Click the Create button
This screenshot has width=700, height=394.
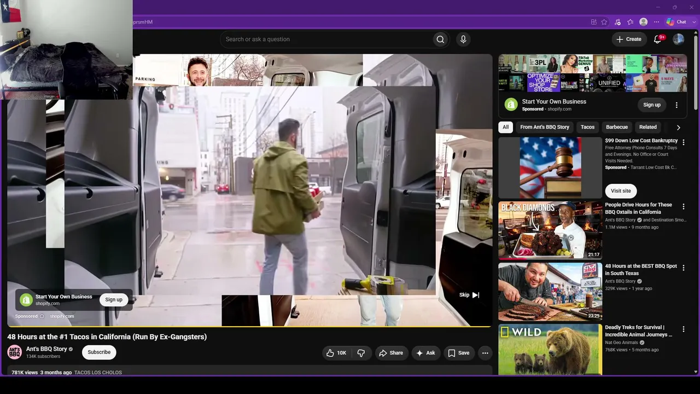(629, 39)
